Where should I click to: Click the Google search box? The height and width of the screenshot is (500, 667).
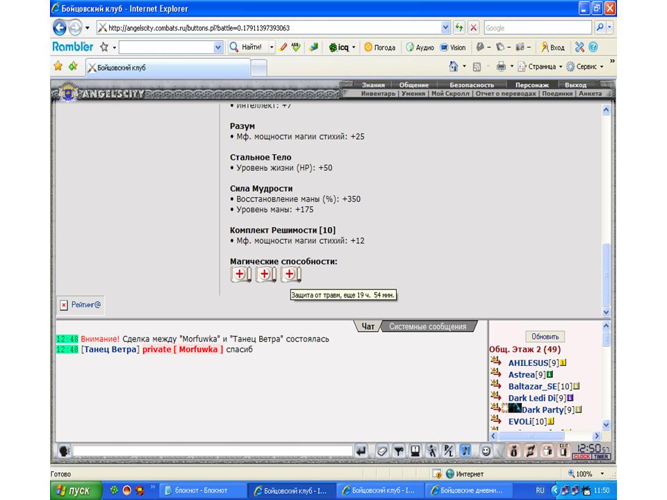[538, 28]
